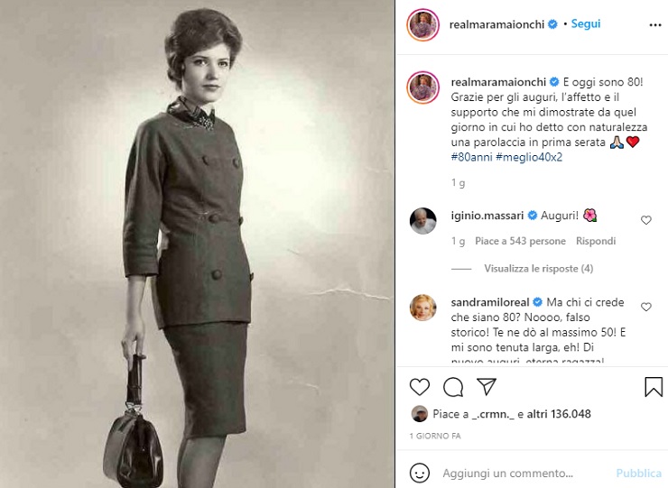Open the #meglio40x2 hashtag

[x=533, y=157]
